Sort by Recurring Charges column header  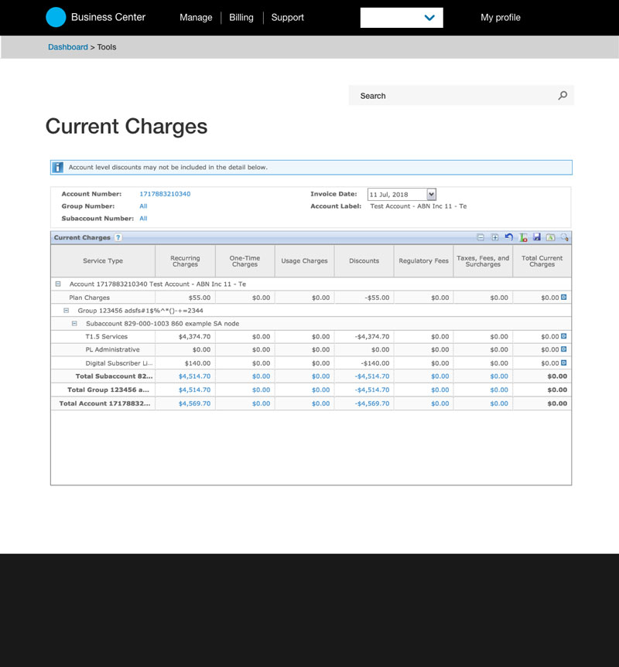[x=185, y=260]
